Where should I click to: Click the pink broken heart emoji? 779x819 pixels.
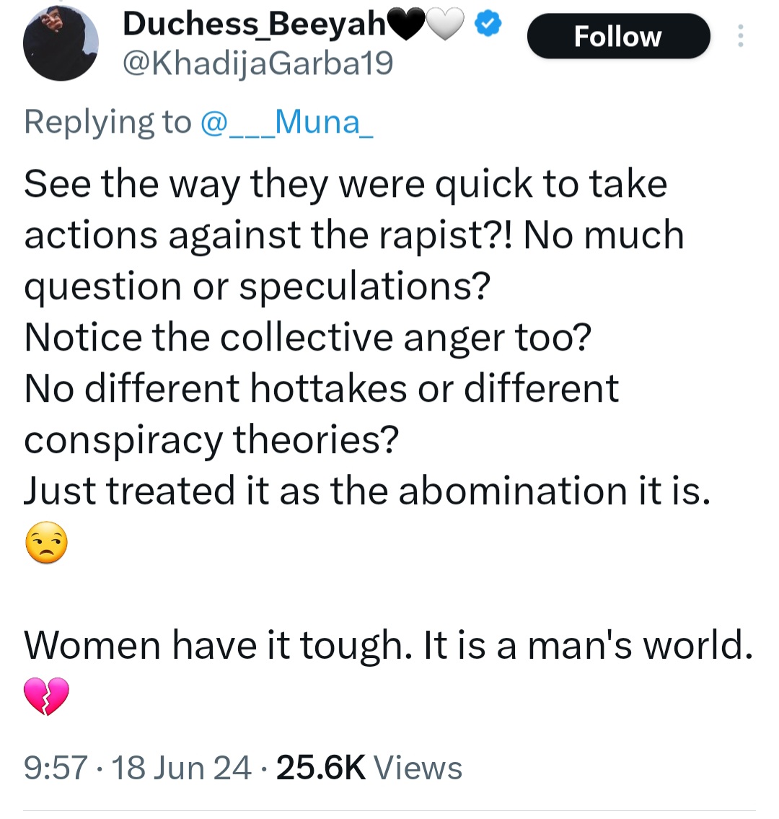click(46, 696)
